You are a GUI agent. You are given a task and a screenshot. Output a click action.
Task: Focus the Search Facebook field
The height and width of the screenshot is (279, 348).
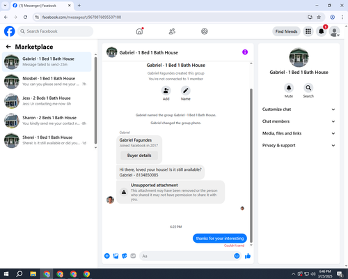coord(56,31)
